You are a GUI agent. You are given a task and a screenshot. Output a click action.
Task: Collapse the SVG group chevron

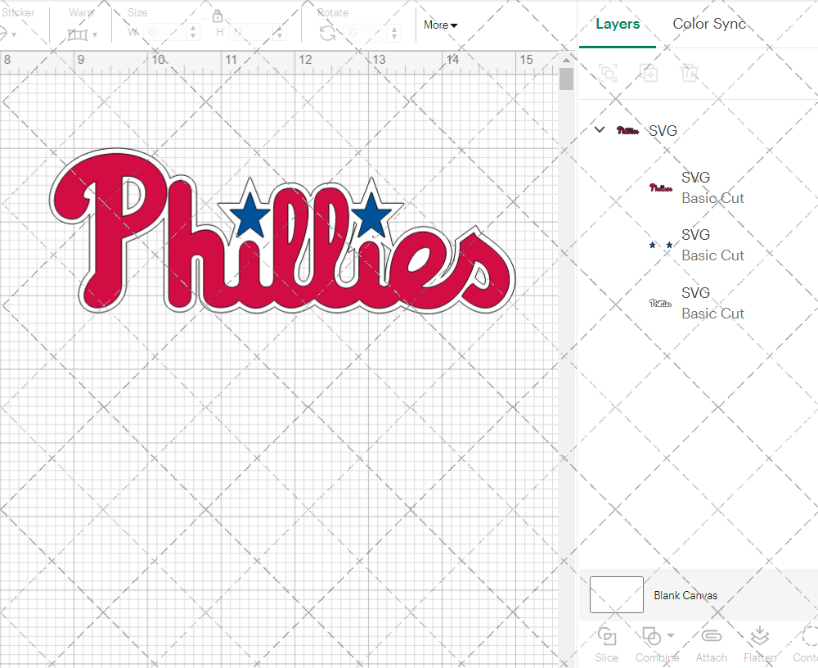pyautogui.click(x=600, y=129)
